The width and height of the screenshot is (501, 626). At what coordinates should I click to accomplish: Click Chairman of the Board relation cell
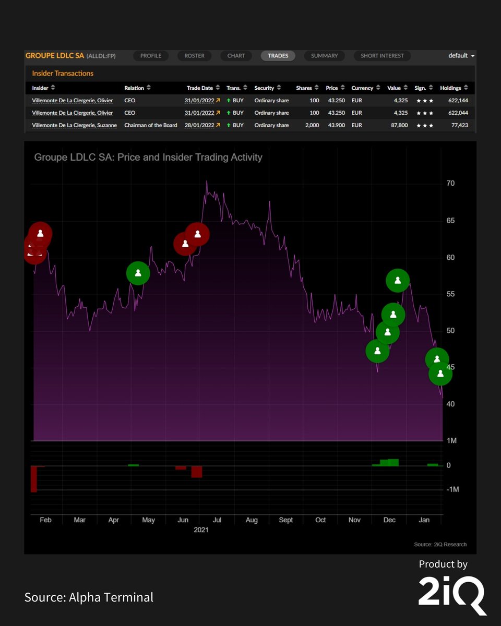coord(150,125)
